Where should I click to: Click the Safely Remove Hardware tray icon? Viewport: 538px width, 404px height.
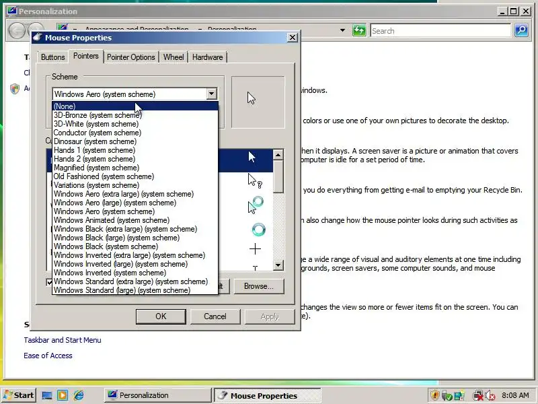point(447,395)
